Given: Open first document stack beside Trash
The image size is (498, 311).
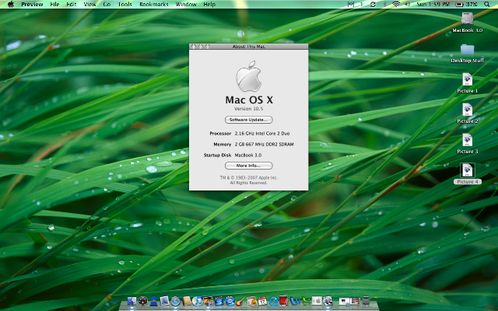Looking at the screenshot, I should click(x=344, y=301).
